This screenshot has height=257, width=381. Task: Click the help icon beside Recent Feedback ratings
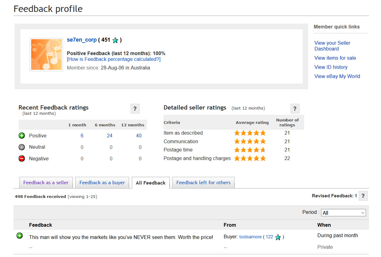135,109
